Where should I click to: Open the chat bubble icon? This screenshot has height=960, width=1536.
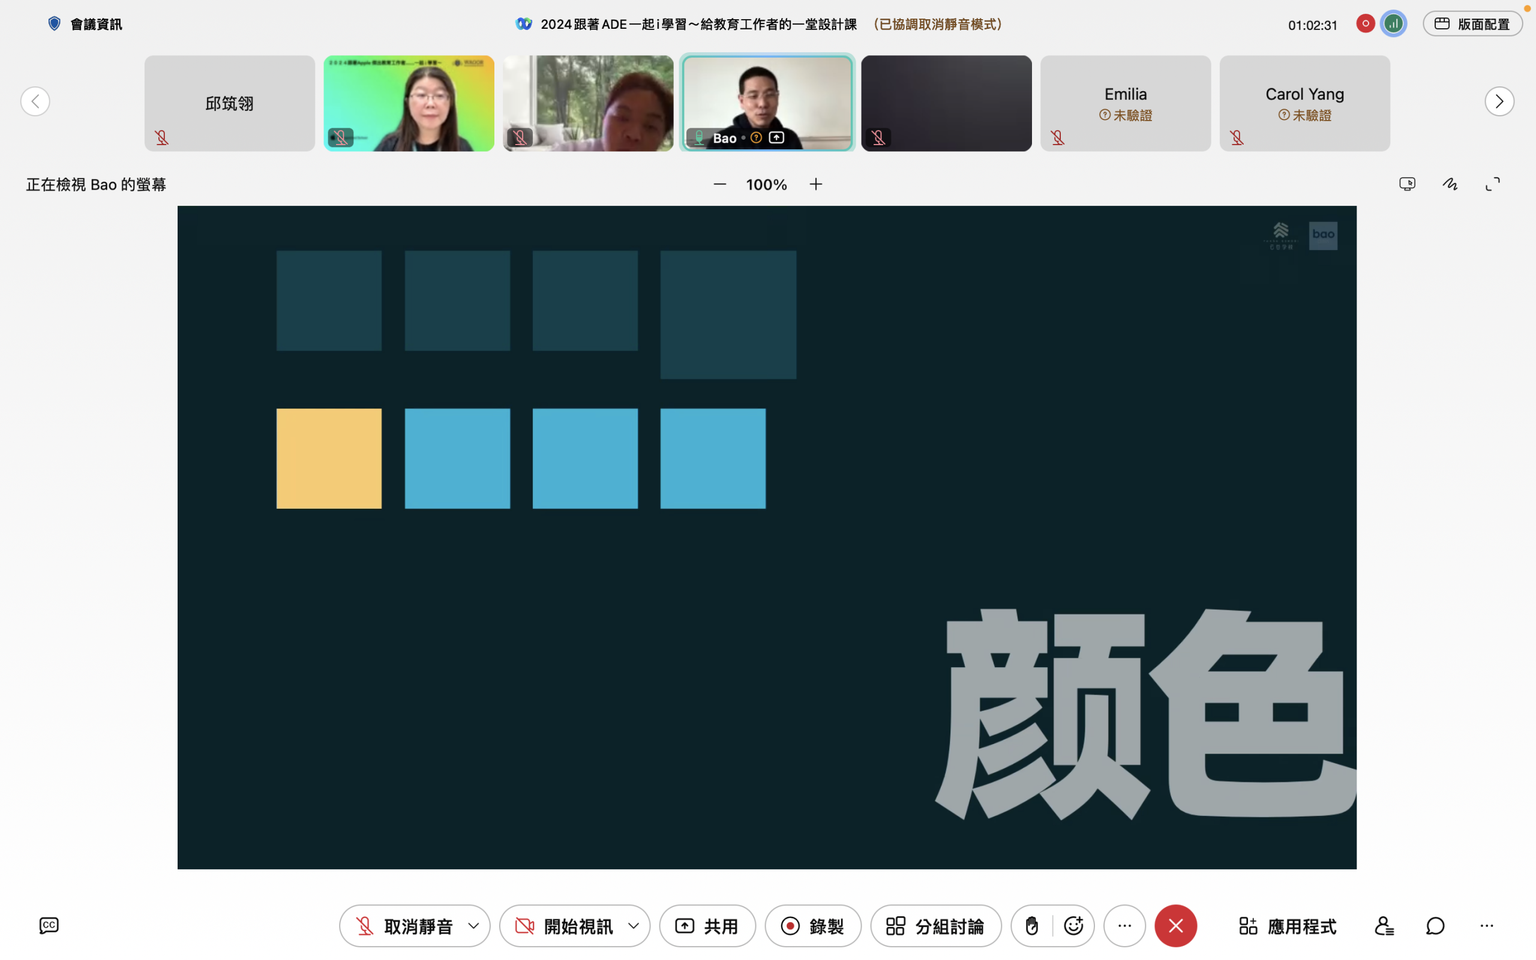(1435, 926)
